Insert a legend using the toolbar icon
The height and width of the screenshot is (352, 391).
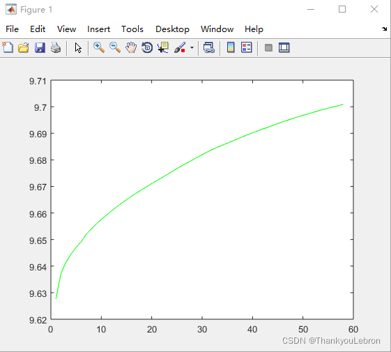246,47
